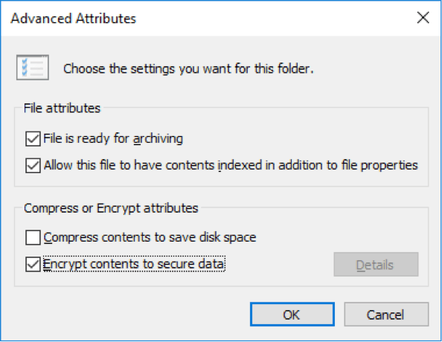442x342 pixels.
Task: Click the Compress or Encrypt attributes heading
Action: [x=111, y=208]
